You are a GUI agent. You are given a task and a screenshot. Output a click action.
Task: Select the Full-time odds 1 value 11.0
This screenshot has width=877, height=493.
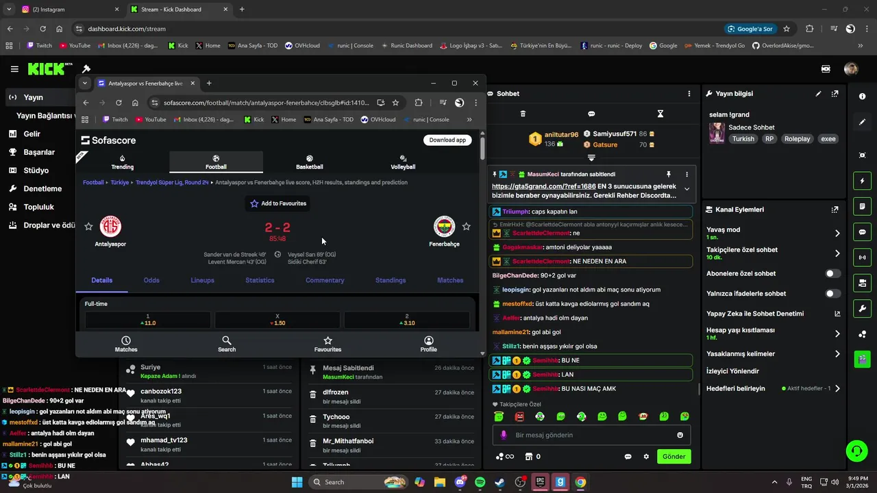[147, 320]
